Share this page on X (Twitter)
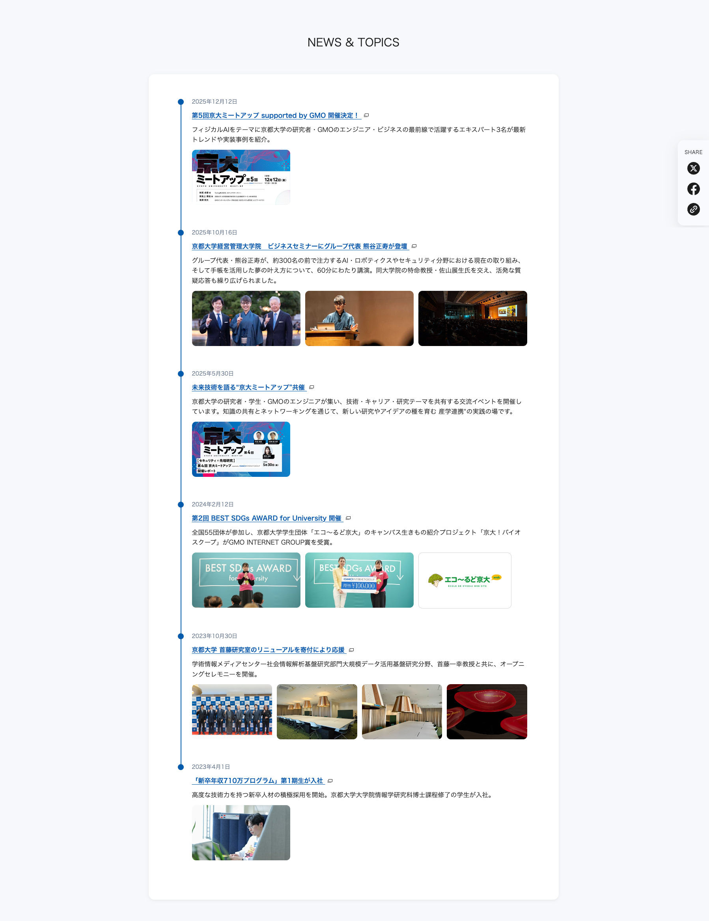 693,168
